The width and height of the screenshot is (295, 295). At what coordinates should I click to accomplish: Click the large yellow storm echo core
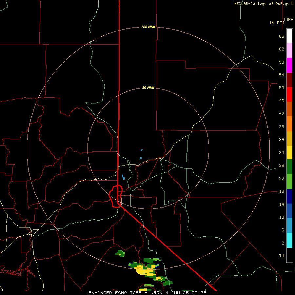146,271
